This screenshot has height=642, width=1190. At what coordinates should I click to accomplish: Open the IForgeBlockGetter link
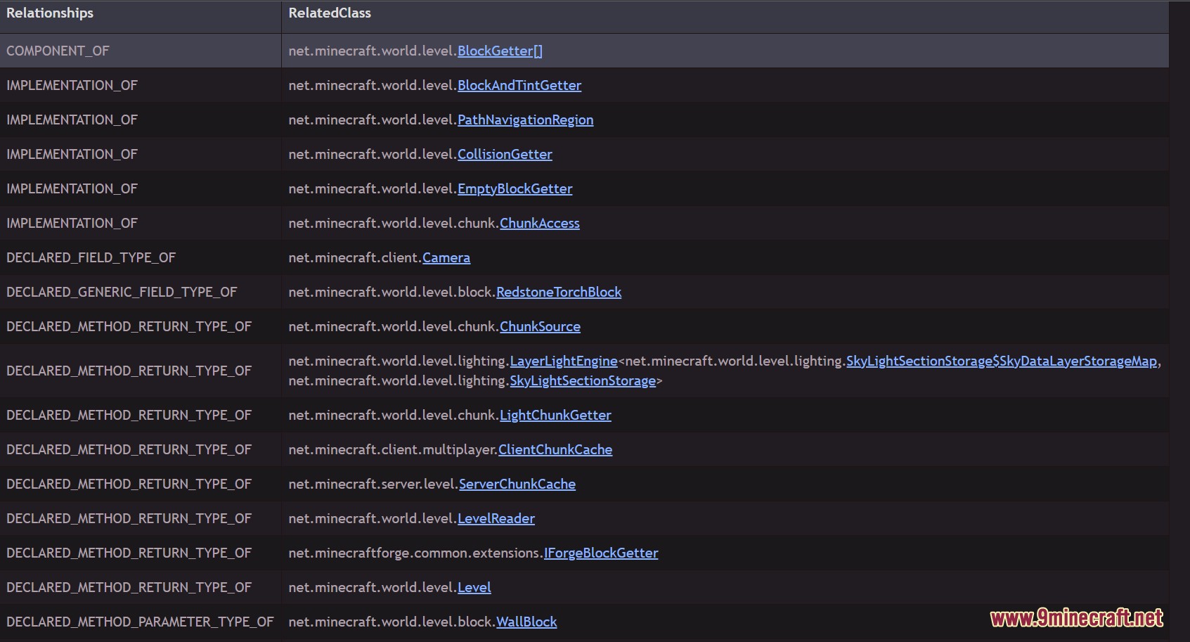coord(601,553)
